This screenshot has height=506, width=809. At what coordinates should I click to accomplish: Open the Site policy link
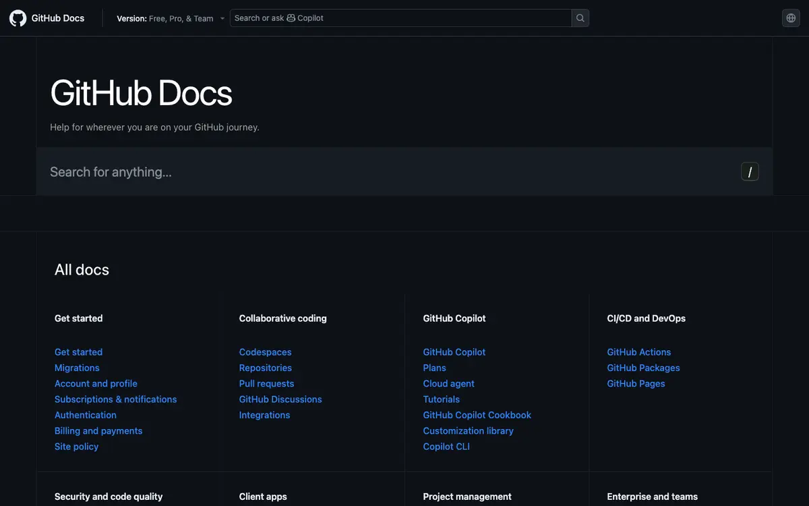coord(76,447)
